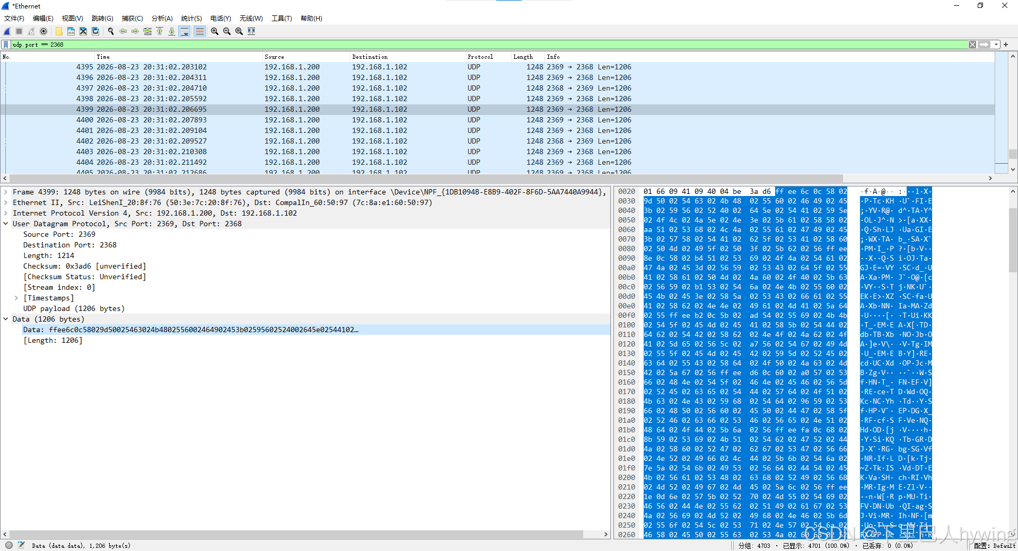Zoom out of packet text
This screenshot has width=1018, height=551.
tap(227, 31)
